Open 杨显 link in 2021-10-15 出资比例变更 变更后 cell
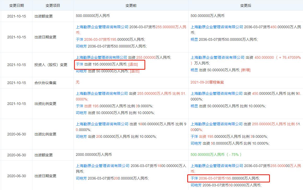The width and height of the screenshot is (303, 190). click(x=194, y=106)
